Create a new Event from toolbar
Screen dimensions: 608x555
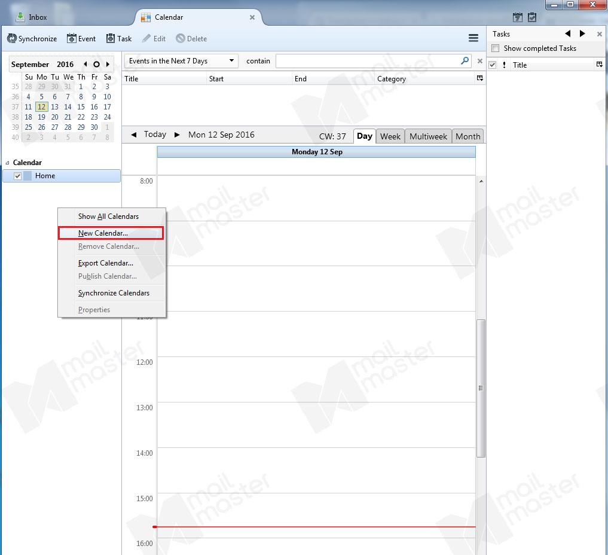click(81, 38)
